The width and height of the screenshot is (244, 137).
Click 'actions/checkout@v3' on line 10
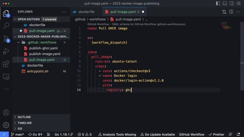pyautogui.click(x=132, y=71)
